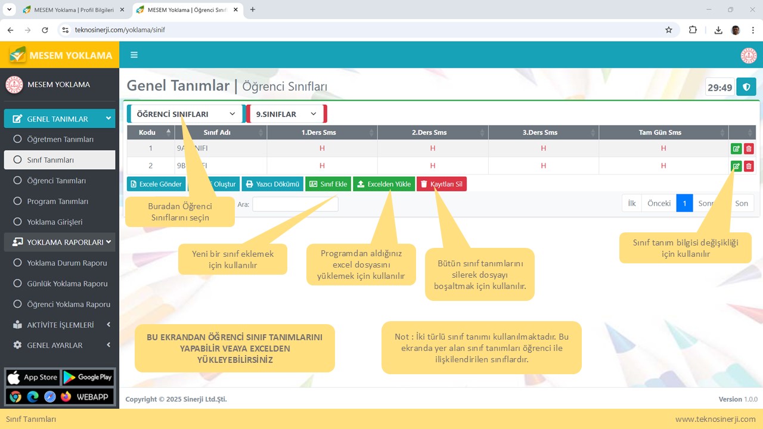Switch to the Profil Bilgileri browser tab
763x429 pixels.
tap(72, 10)
